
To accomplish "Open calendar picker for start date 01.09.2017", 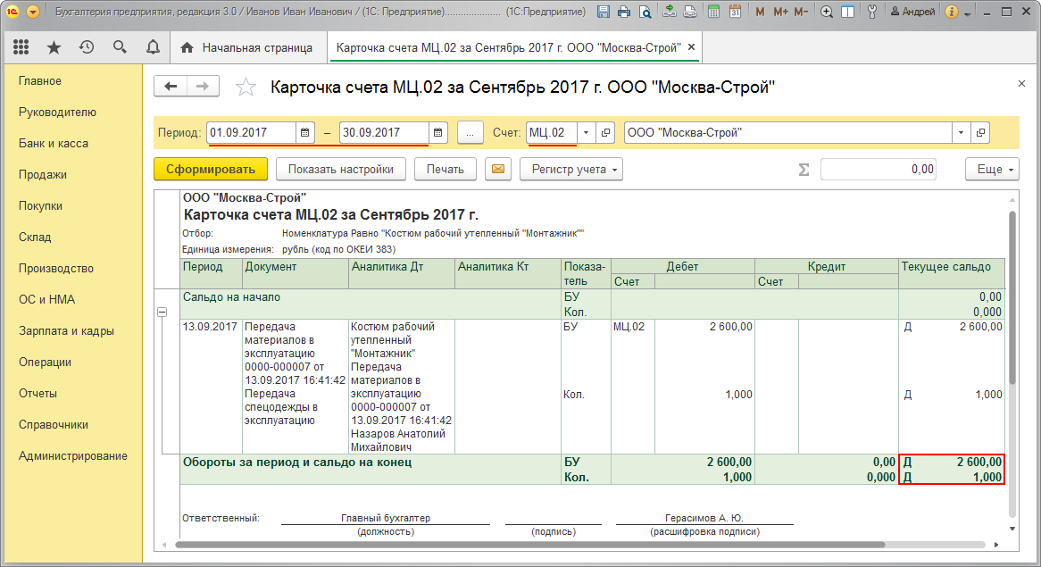I will click(x=305, y=132).
